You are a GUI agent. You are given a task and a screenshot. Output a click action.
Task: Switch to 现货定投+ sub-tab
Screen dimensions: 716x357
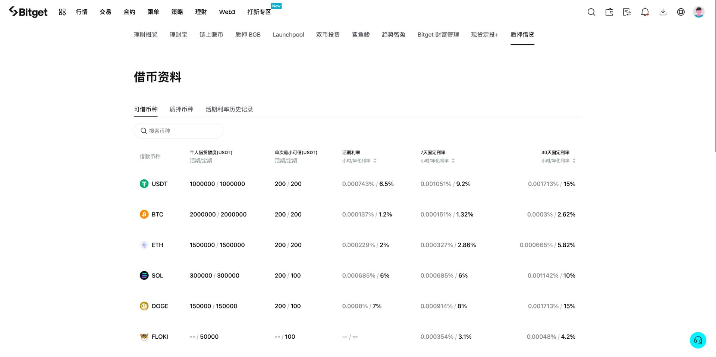coord(485,35)
